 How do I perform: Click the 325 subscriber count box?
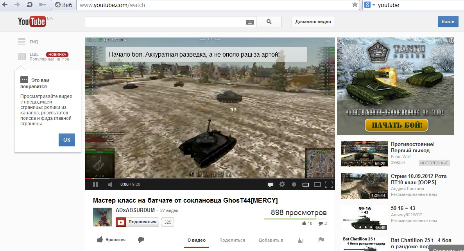[168, 222]
